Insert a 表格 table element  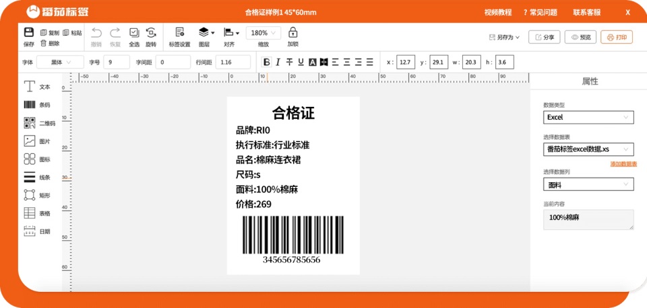pos(36,214)
